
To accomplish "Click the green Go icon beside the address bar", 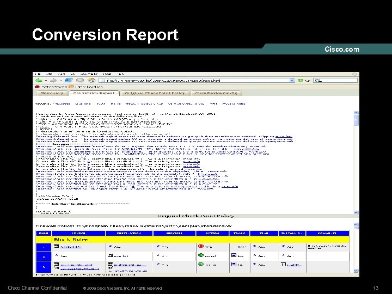I will [301, 80].
